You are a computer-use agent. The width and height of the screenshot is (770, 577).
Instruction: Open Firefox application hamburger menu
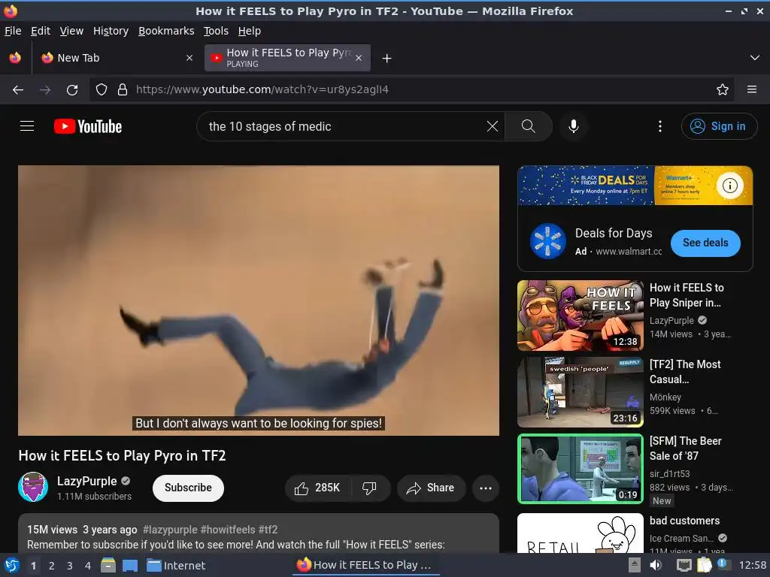pyautogui.click(x=751, y=90)
